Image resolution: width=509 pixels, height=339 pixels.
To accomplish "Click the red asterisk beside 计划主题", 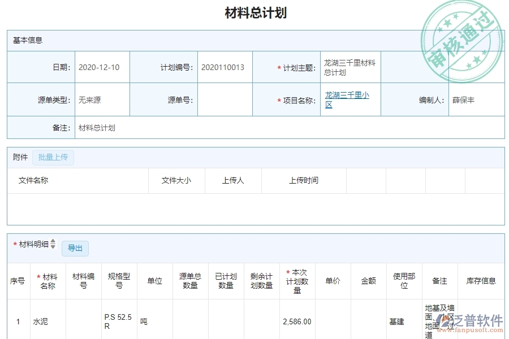I will tap(278, 67).
